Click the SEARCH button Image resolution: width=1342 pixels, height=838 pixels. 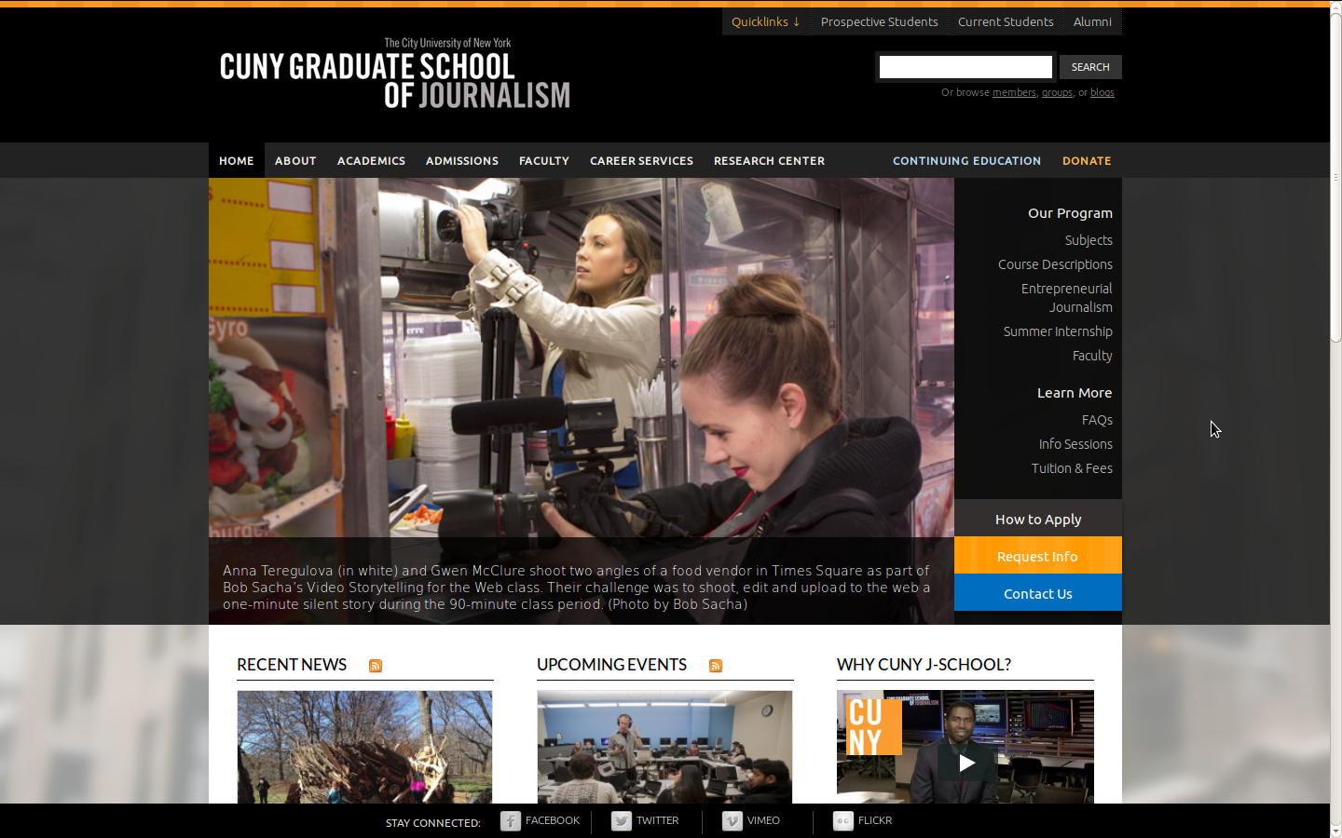(x=1090, y=67)
